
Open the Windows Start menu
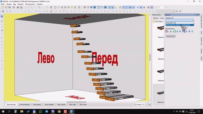pos(3,111)
